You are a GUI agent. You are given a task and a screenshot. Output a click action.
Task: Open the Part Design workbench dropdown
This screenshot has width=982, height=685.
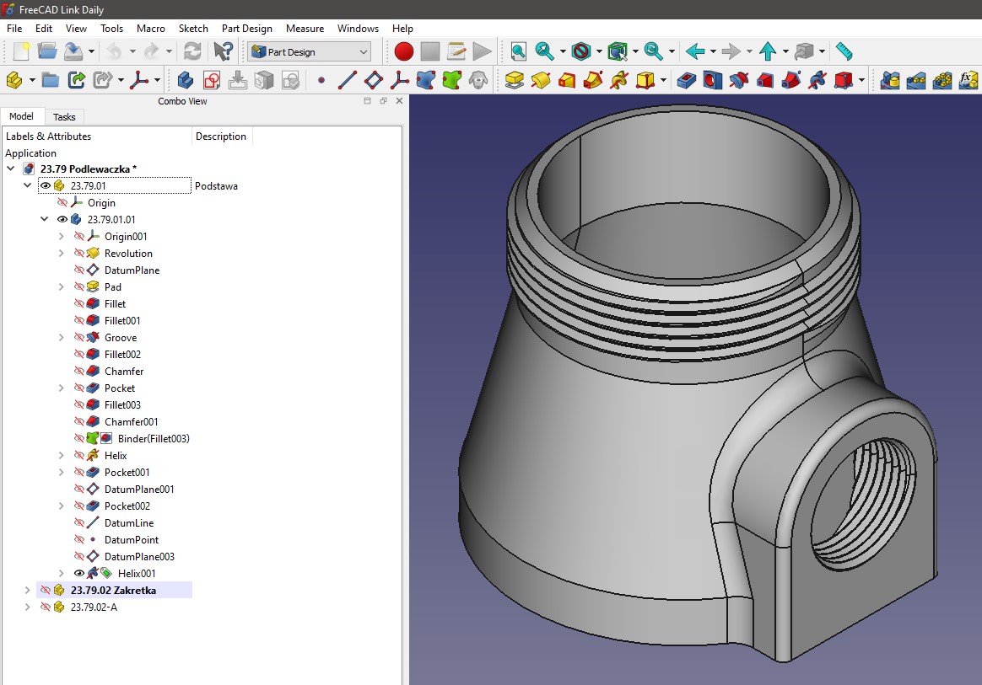[309, 52]
